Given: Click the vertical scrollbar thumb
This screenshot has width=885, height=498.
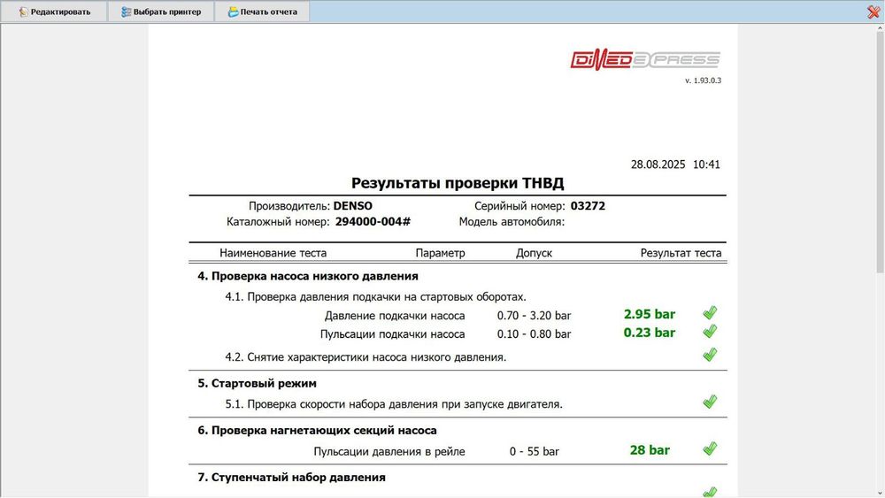Looking at the screenshot, I should point(880,152).
